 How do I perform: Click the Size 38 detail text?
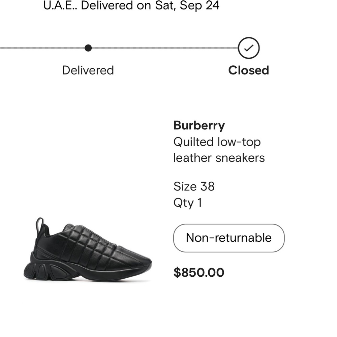click(x=194, y=186)
